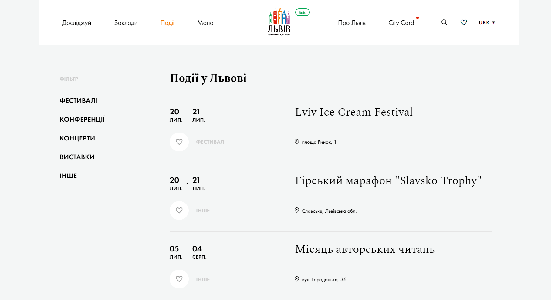Open favorites heart icon in header
551x300 pixels.
click(463, 22)
